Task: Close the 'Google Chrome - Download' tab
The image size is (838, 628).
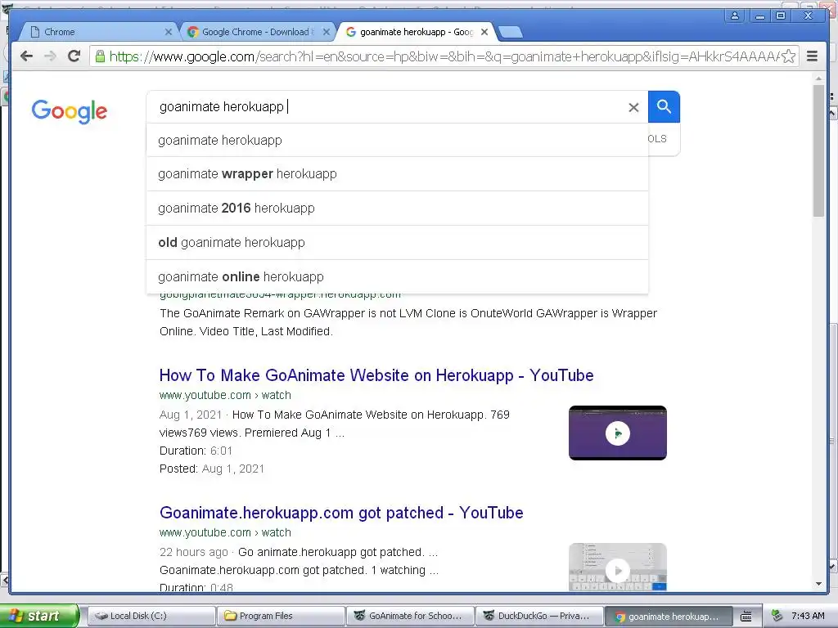Action: pyautogui.click(x=326, y=32)
